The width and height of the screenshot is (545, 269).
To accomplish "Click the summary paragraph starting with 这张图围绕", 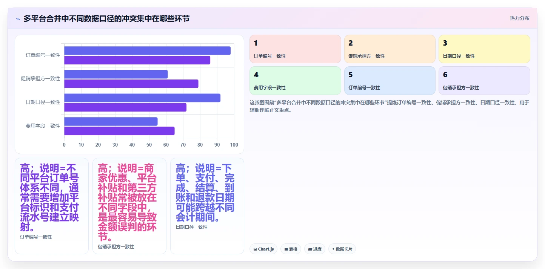I will coord(390,106).
